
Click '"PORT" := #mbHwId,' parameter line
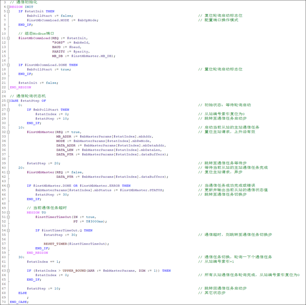tap(71, 43)
